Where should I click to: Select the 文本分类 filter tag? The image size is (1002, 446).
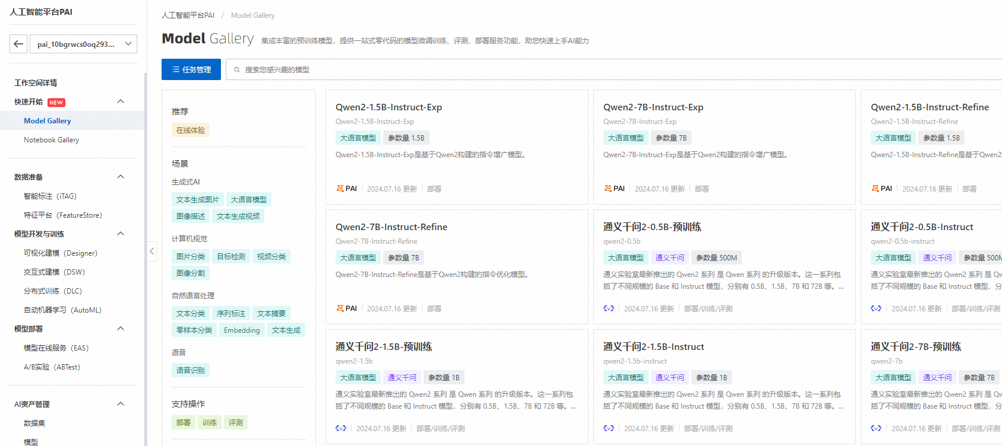tap(191, 314)
